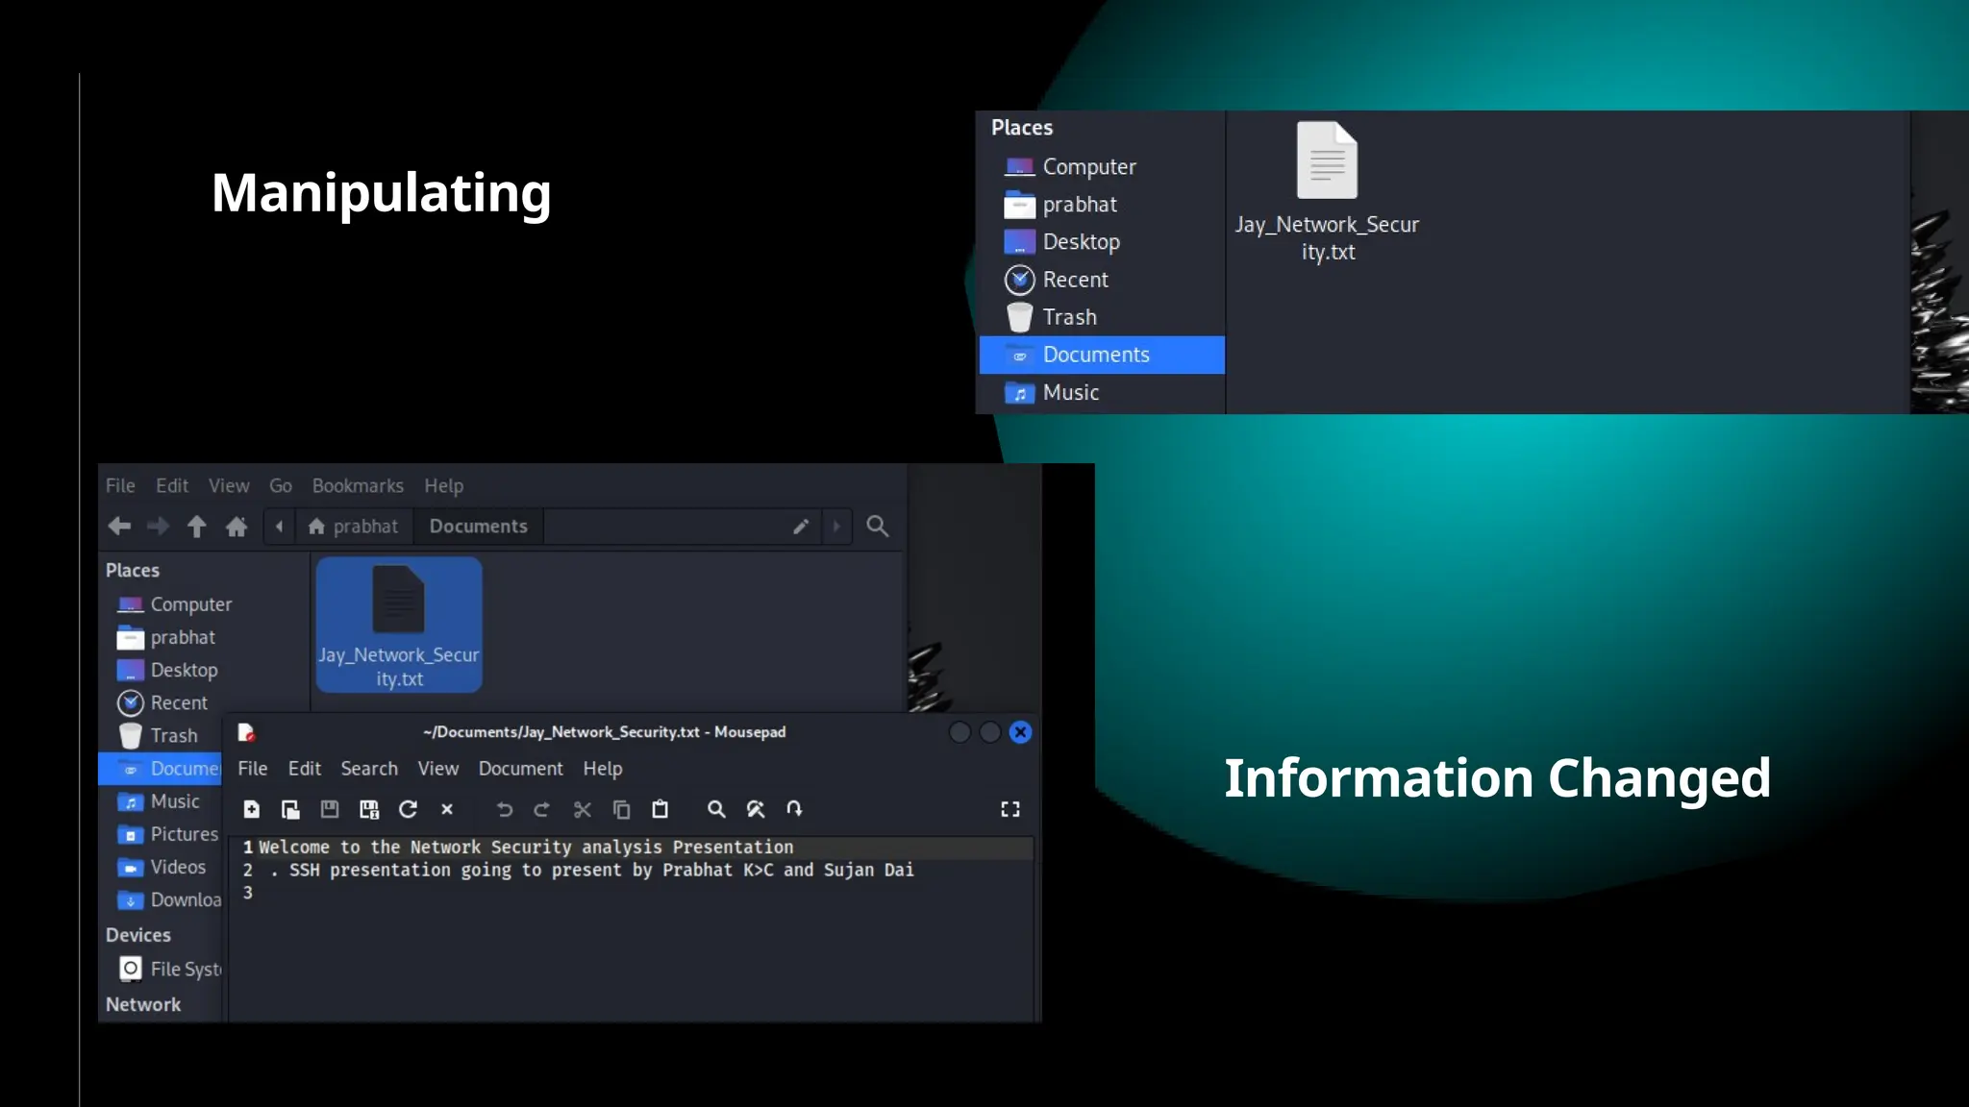The height and width of the screenshot is (1107, 1969).
Task: Open Pictures in the Thunar sidebar
Action: pyautogui.click(x=168, y=834)
